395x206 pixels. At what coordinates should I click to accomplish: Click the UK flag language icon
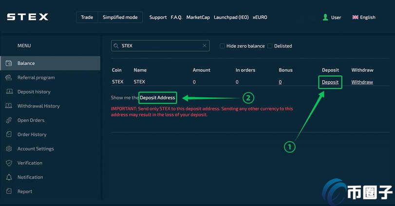coord(355,17)
